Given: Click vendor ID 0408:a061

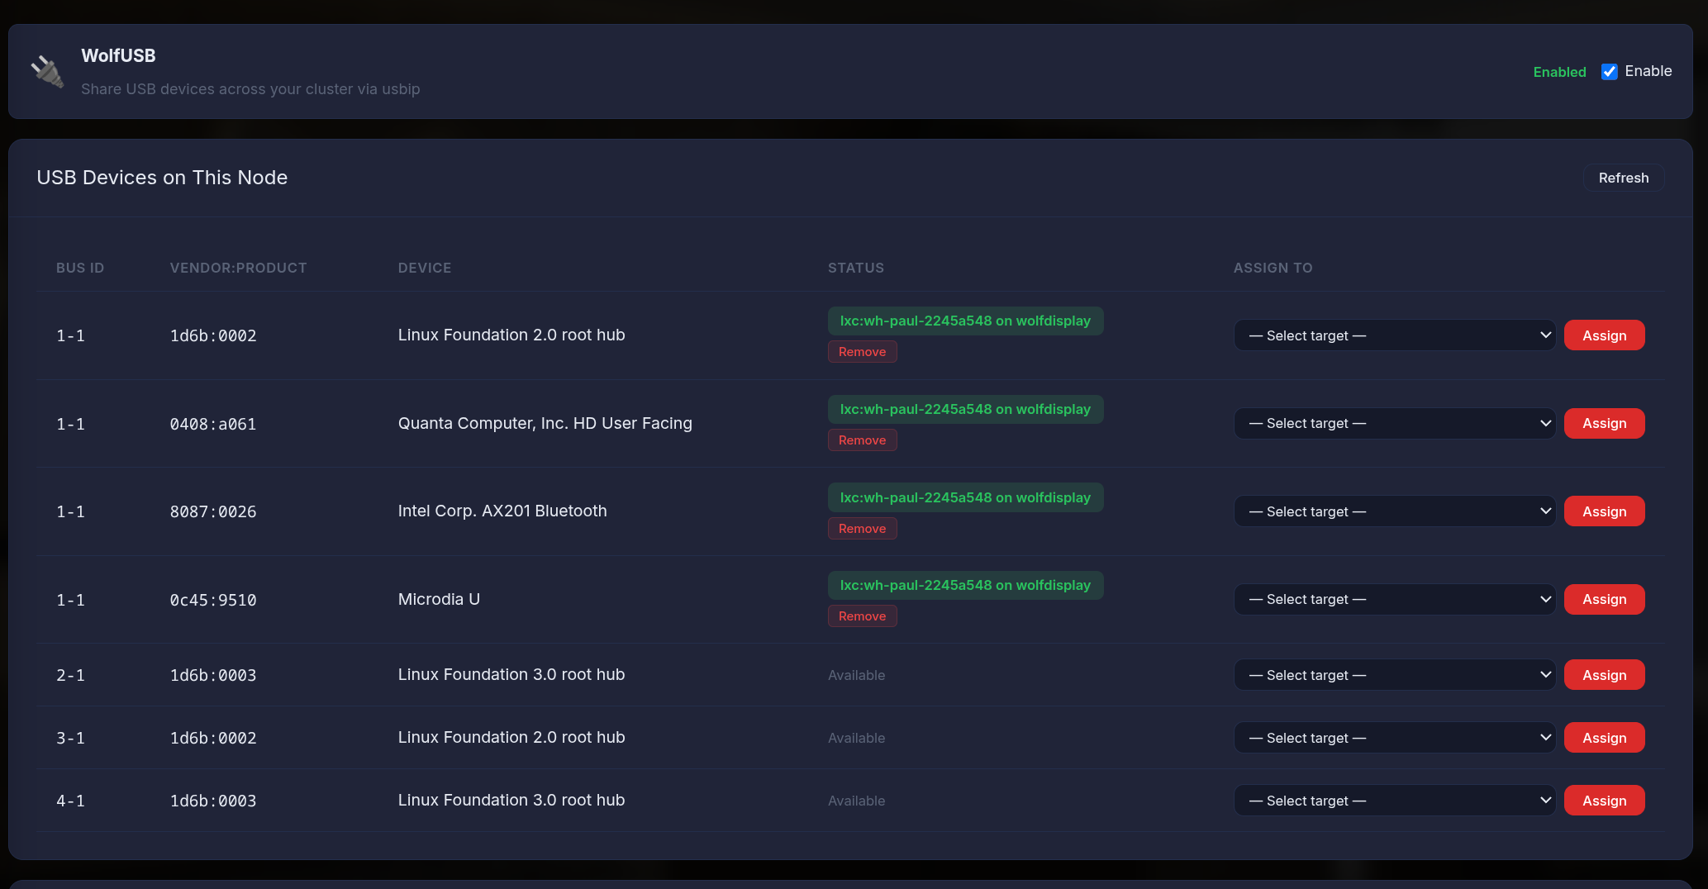Looking at the screenshot, I should tap(213, 425).
